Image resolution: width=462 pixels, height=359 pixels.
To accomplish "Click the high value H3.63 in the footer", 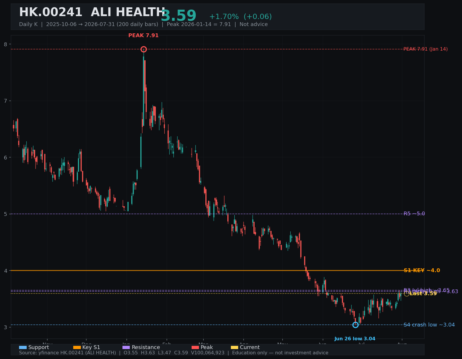I will point(148,353).
